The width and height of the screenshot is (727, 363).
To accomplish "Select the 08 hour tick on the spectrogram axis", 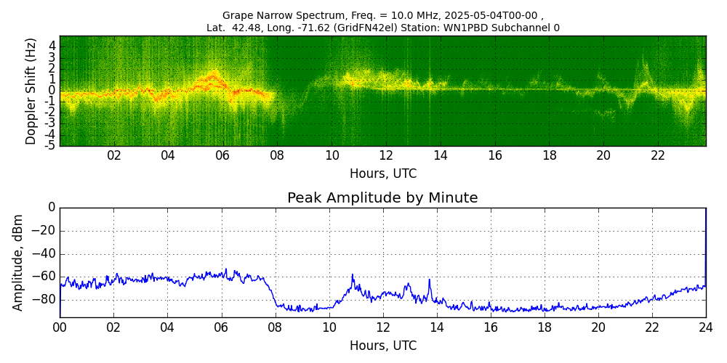I will point(277,155).
